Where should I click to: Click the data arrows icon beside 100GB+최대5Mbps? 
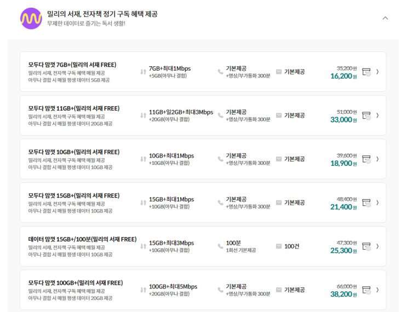coord(143,290)
